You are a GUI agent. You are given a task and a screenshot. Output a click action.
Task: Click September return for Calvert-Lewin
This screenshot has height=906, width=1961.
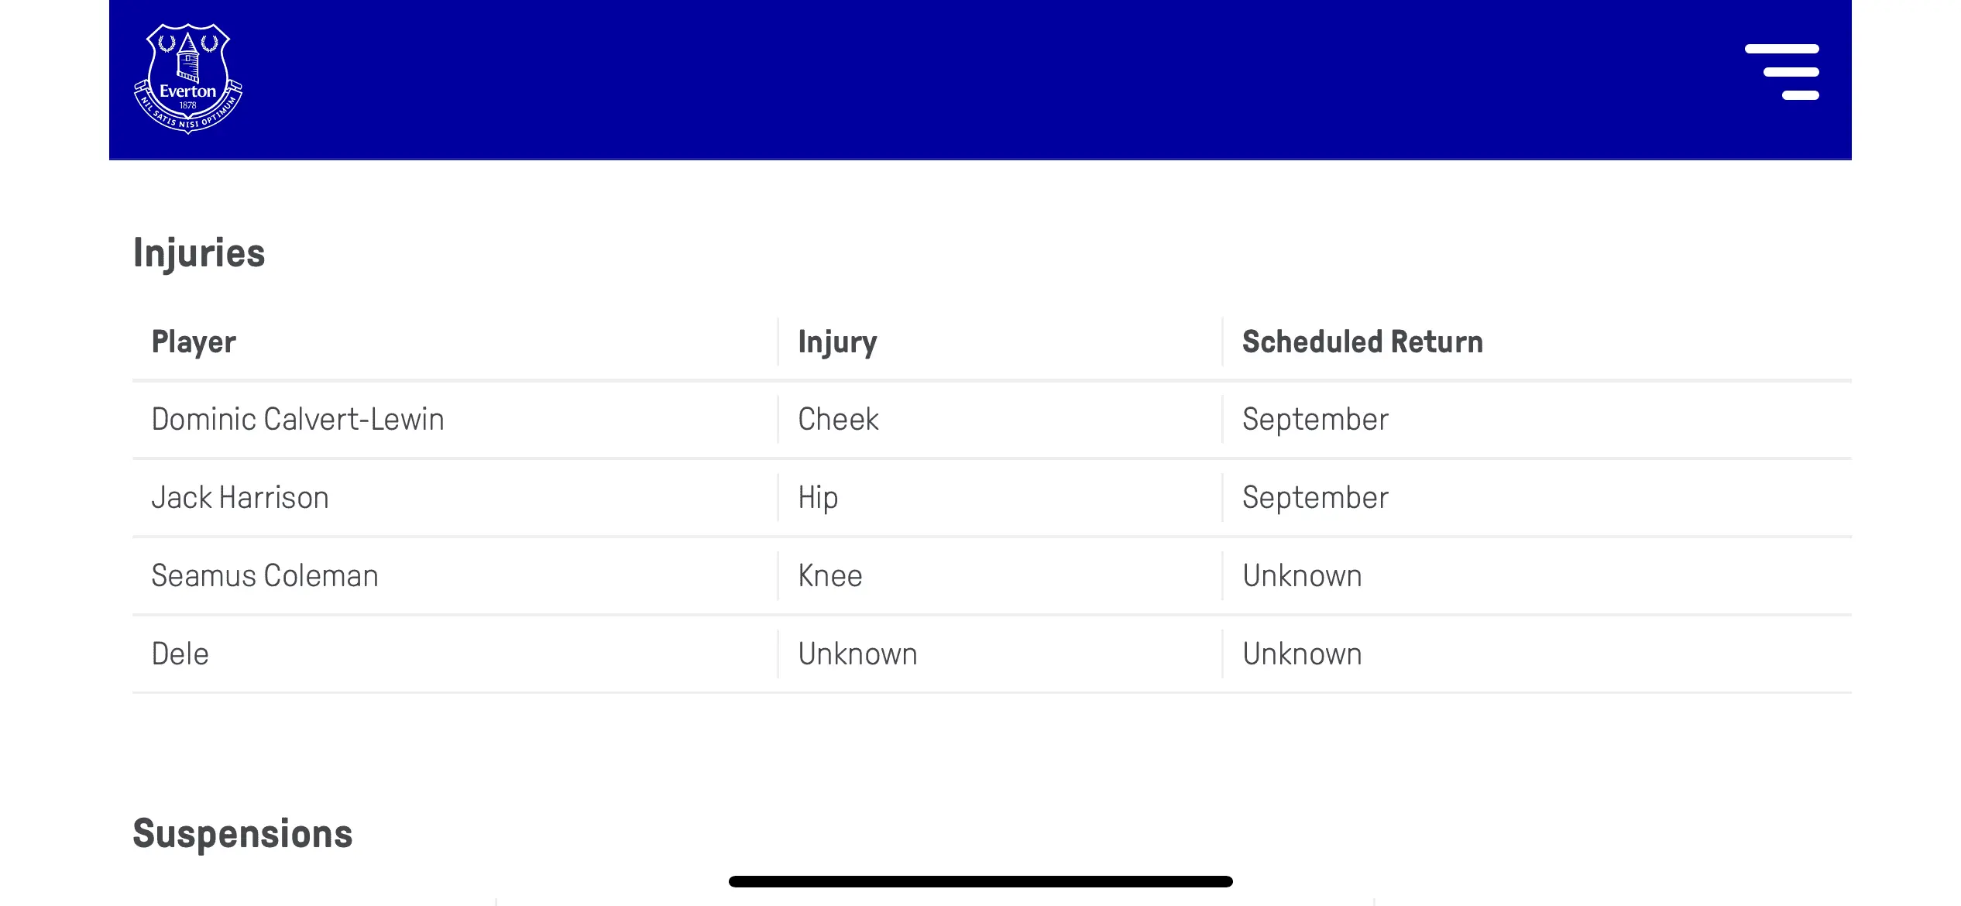1315,420
